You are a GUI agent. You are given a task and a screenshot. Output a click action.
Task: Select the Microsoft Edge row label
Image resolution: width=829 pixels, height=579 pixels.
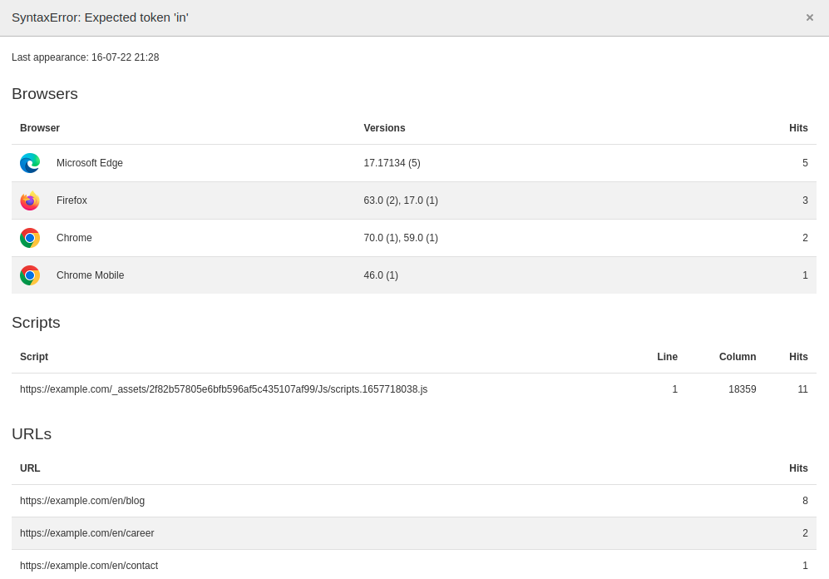89,163
